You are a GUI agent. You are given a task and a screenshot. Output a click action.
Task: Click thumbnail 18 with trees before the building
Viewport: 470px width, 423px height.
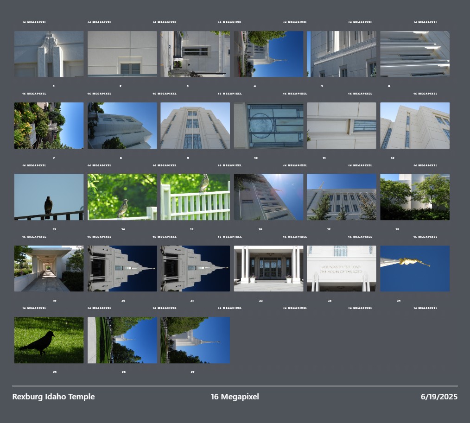point(415,197)
